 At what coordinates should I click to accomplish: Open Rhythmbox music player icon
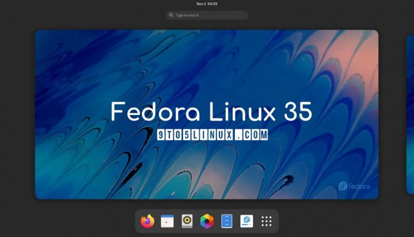pyautogui.click(x=187, y=221)
